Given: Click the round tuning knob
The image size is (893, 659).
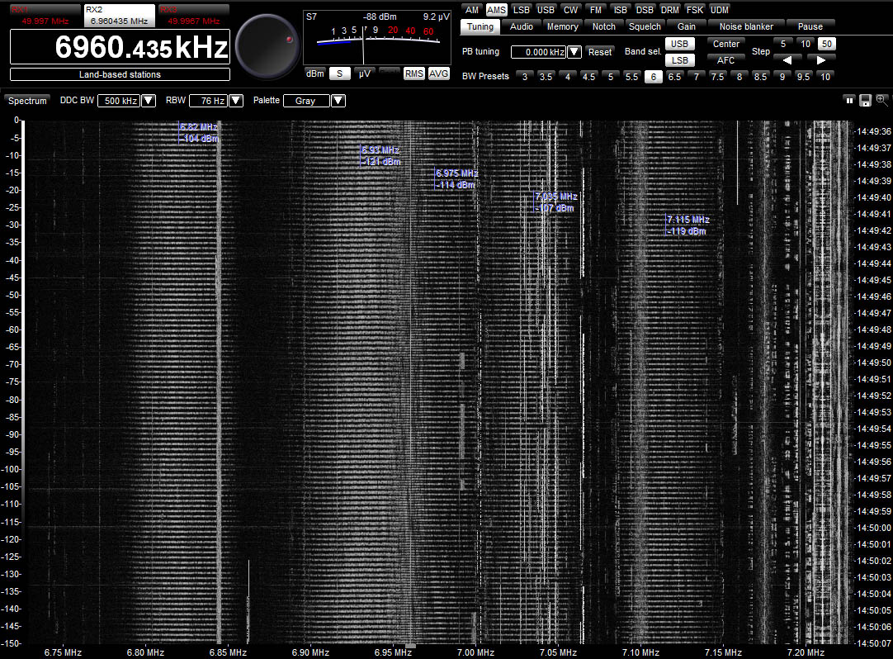Looking at the screenshot, I should (x=267, y=47).
